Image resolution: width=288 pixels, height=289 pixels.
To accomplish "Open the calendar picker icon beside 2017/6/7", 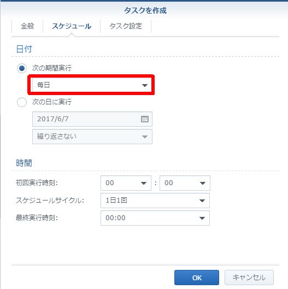I will pos(145,119).
